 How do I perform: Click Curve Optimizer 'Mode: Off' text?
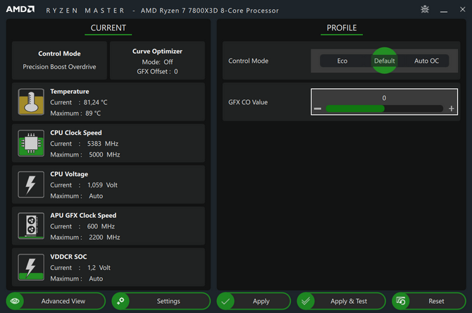[157, 62]
